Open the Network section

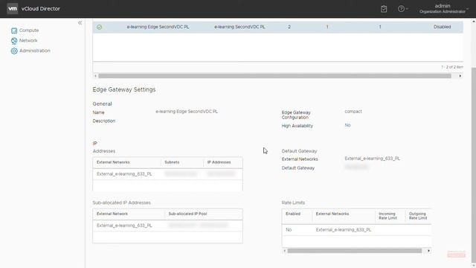pos(28,40)
